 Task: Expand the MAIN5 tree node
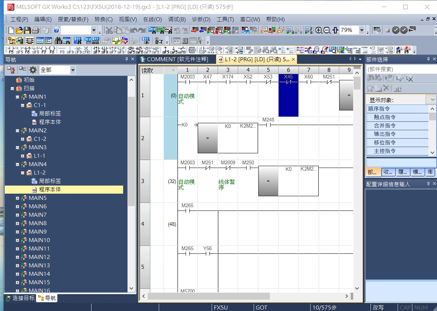[x=17, y=198]
